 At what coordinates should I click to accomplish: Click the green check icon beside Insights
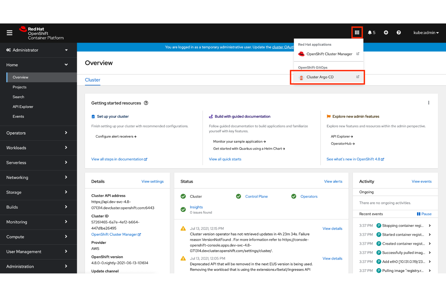coord(183,209)
